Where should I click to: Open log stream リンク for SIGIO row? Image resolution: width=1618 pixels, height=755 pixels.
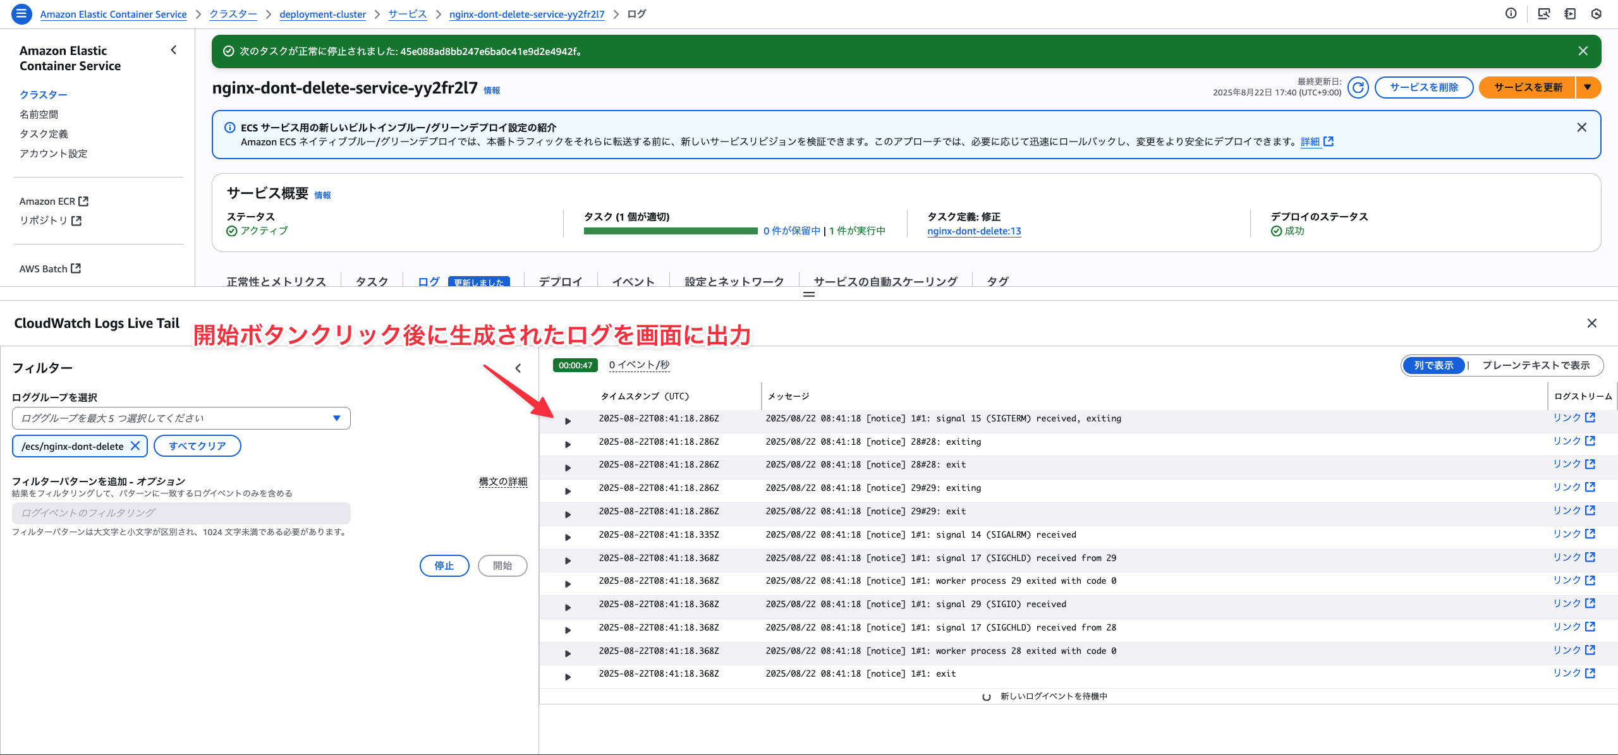point(1574,603)
